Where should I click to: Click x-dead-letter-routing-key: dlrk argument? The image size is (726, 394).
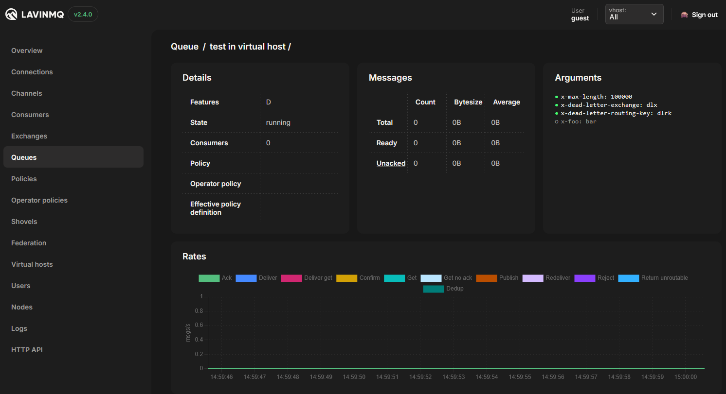click(616, 113)
